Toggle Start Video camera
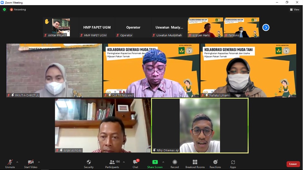The height and width of the screenshot is (170, 303). coord(31,164)
